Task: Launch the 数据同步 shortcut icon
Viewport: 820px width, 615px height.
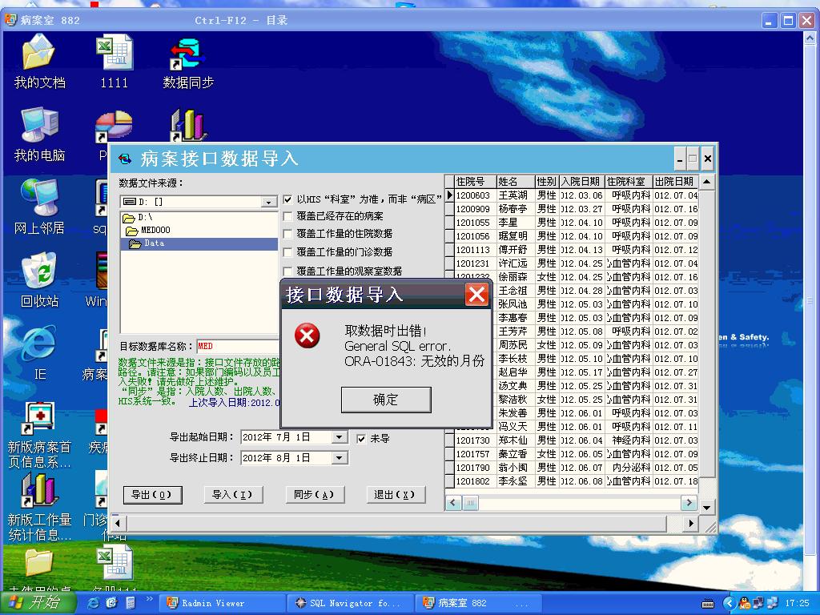Action: click(188, 61)
